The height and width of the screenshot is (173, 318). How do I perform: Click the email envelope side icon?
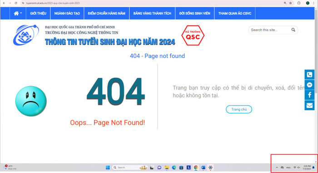click(x=309, y=105)
